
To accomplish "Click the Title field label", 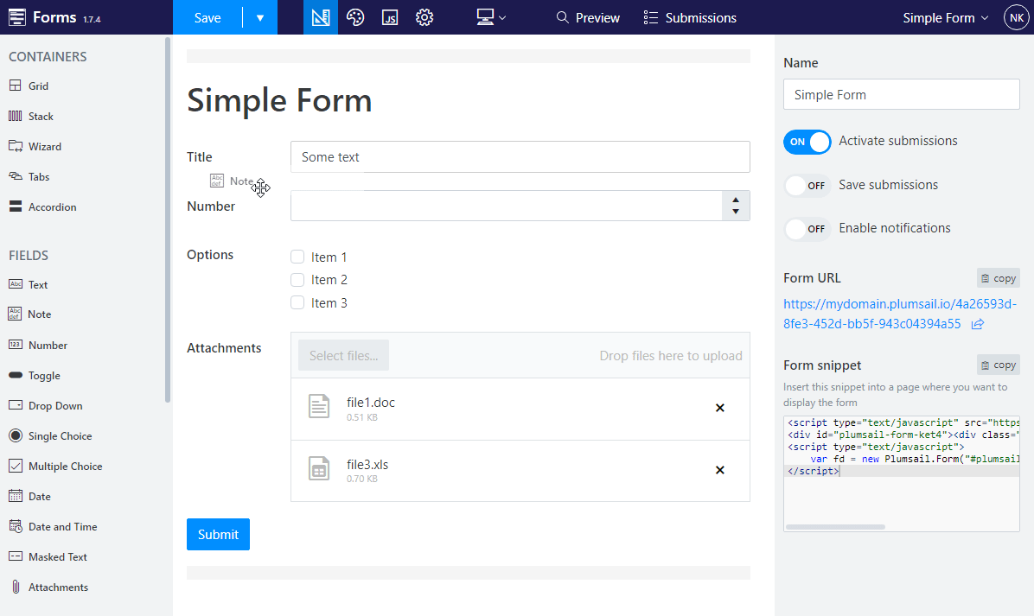I will coord(199,156).
